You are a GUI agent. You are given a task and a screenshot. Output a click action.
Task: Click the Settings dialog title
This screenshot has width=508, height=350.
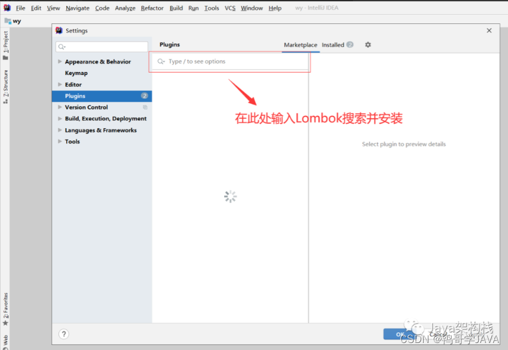point(77,30)
